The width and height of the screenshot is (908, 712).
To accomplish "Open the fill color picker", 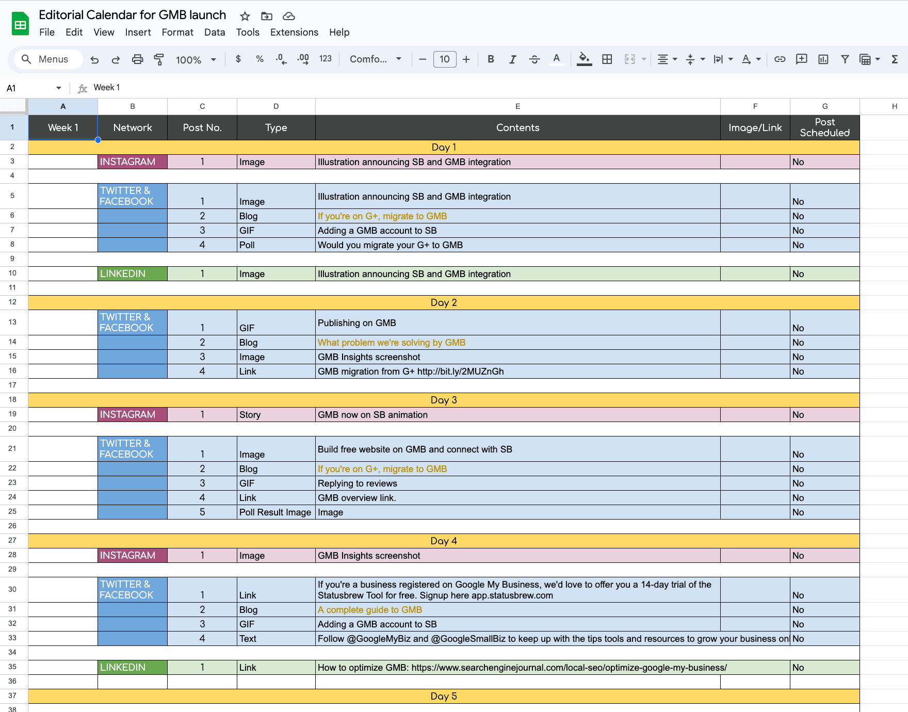I will tap(584, 59).
